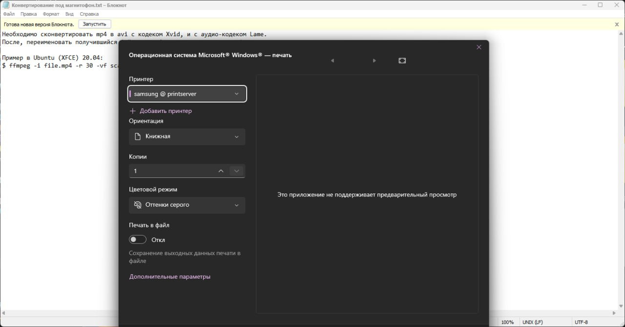This screenshot has height=327, width=625.
Task: Close the print dialog with the X
Action: click(479, 47)
